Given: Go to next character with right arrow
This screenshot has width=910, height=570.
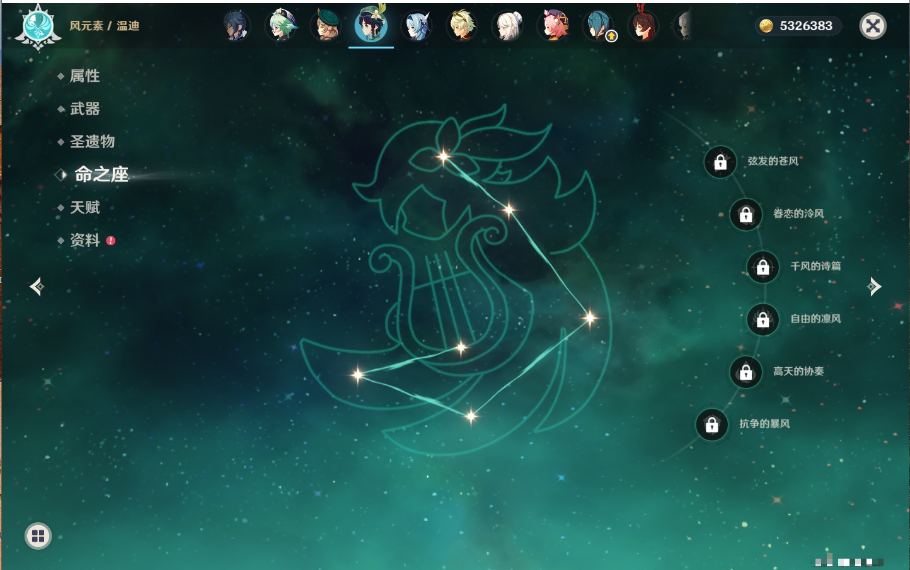Looking at the screenshot, I should 874,287.
